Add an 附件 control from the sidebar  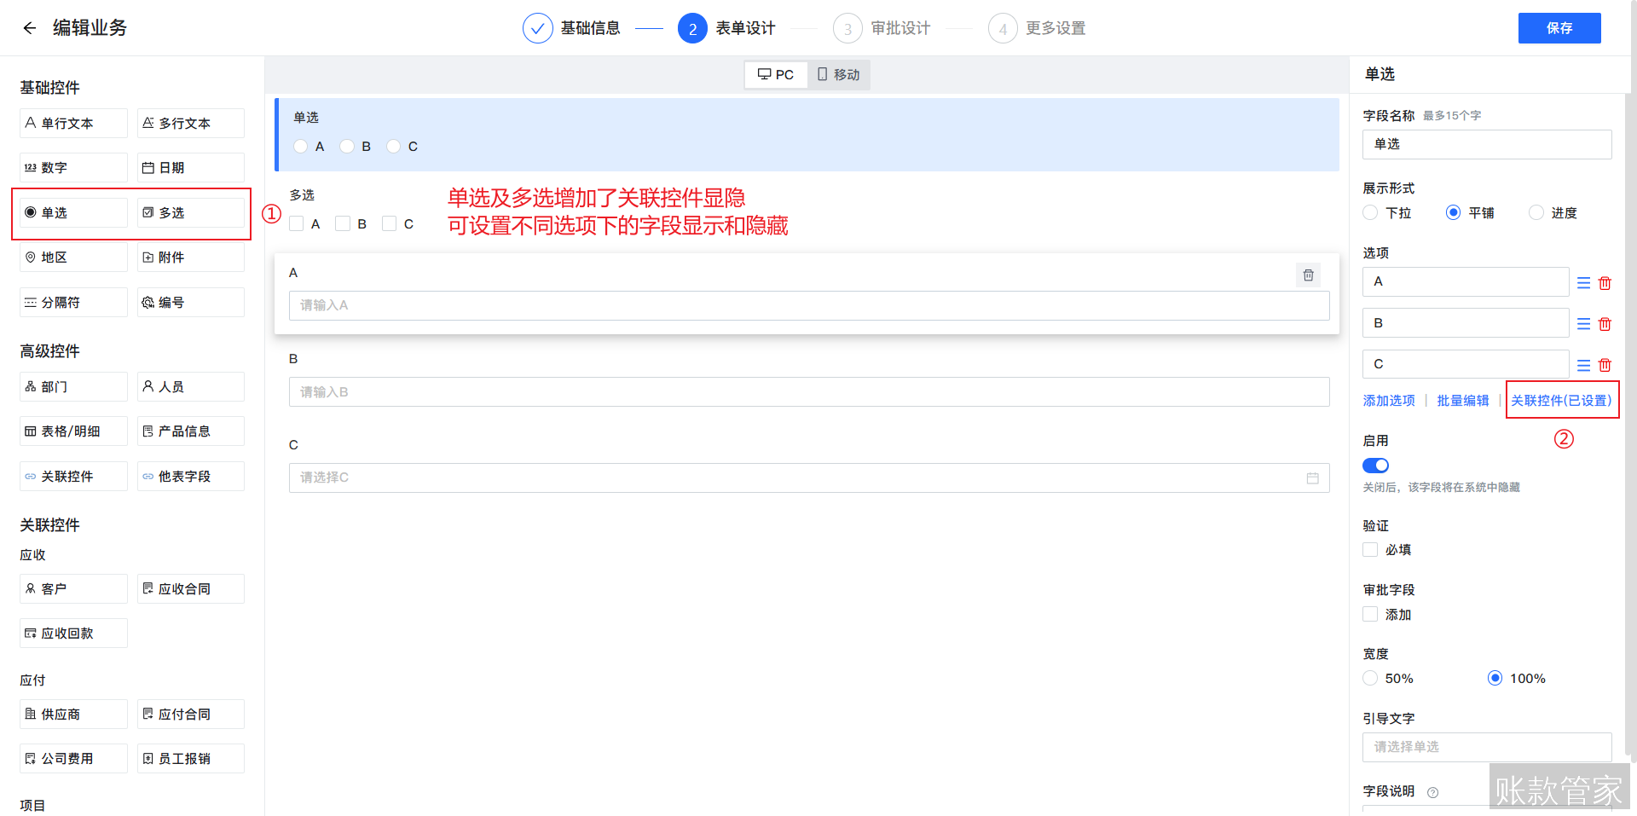coord(190,257)
